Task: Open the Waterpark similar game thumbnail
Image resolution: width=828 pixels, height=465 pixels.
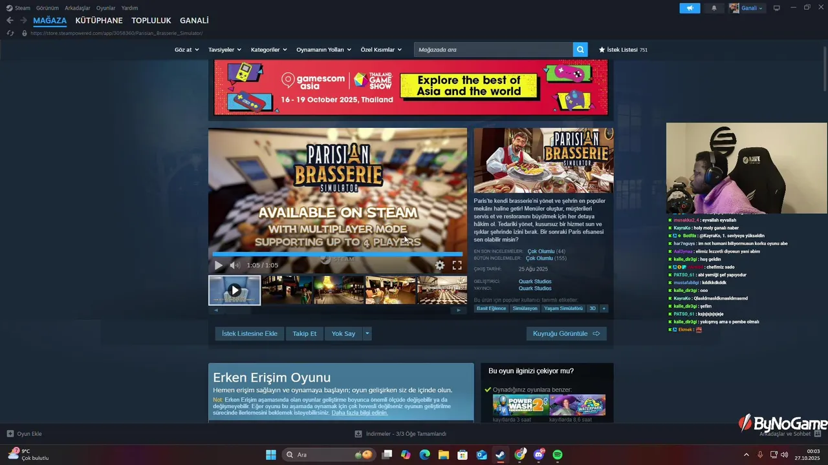Action: (x=578, y=405)
